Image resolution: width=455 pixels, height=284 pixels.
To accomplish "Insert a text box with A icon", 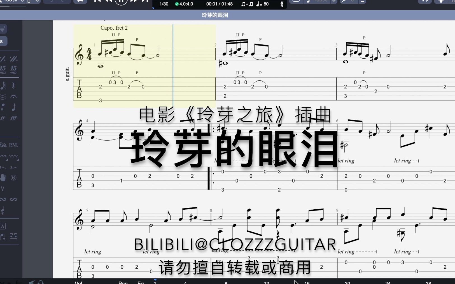I will [x=3, y=226].
